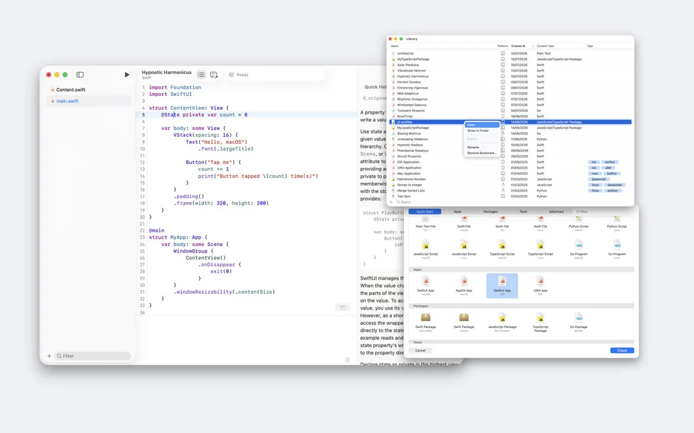Sort Library by Created At column

coord(519,46)
